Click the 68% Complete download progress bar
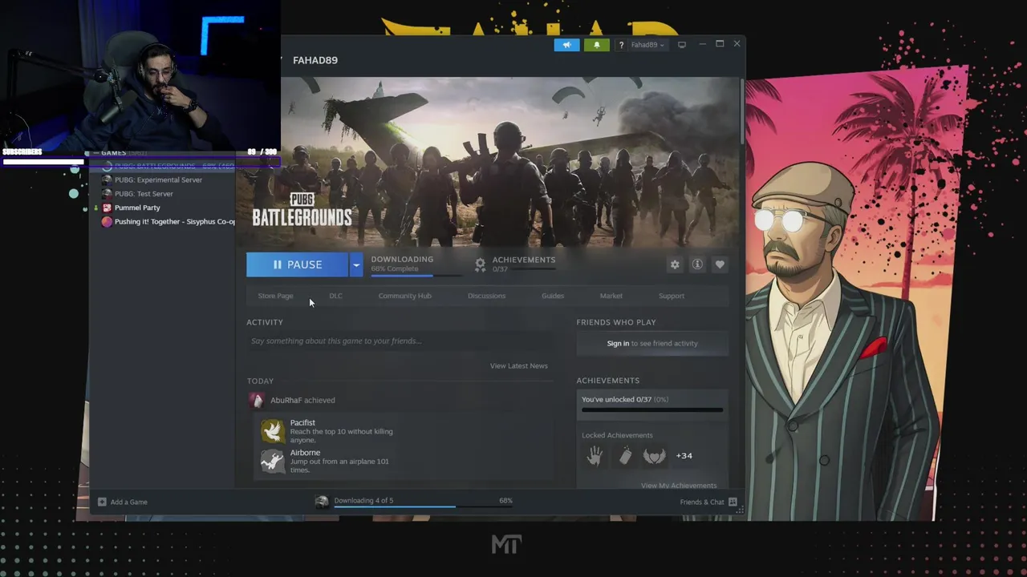 coord(416,275)
